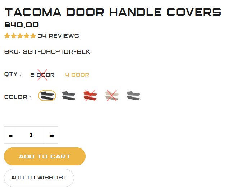Select the 4 Door option
225x193 pixels.
(77, 75)
